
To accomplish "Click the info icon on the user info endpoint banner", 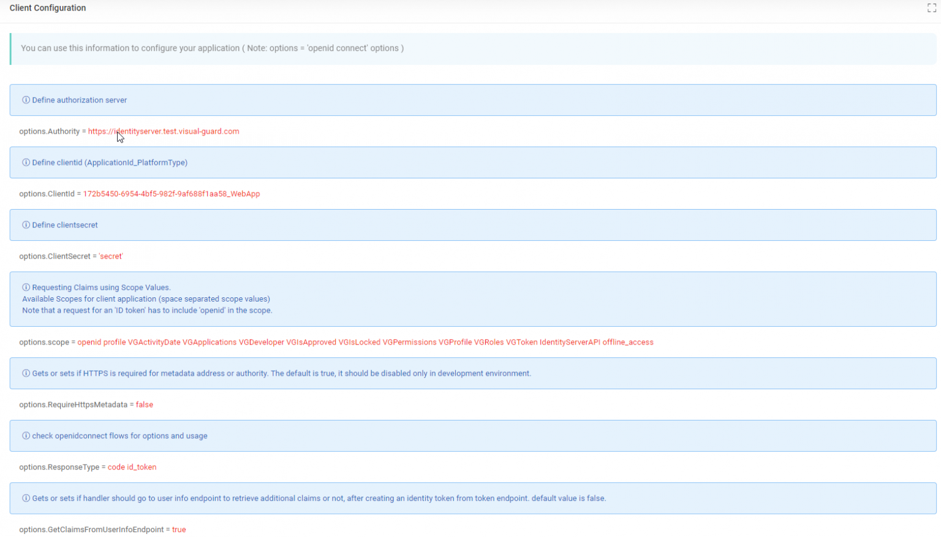I will [25, 498].
